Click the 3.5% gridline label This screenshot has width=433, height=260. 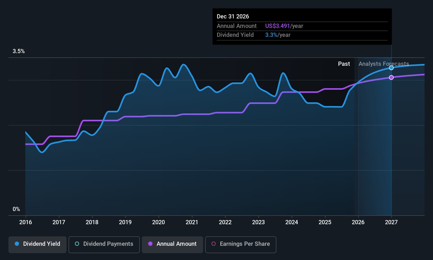(x=19, y=51)
